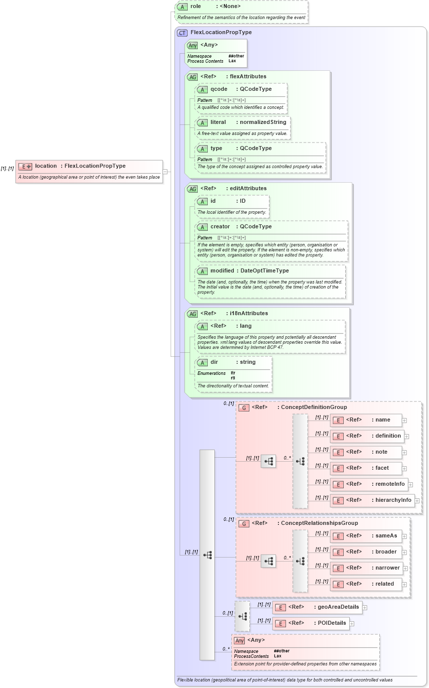The width and height of the screenshot is (429, 688).
Task: Expand the remoteInfo element
Action: (x=410, y=485)
